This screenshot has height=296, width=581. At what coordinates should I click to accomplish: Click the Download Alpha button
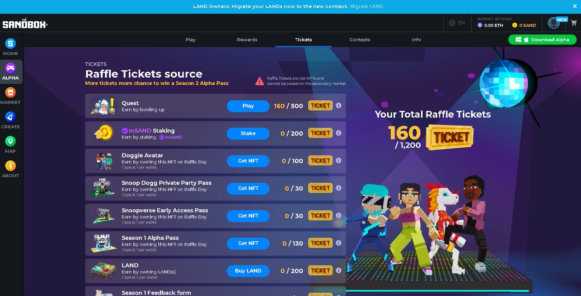[x=542, y=40]
